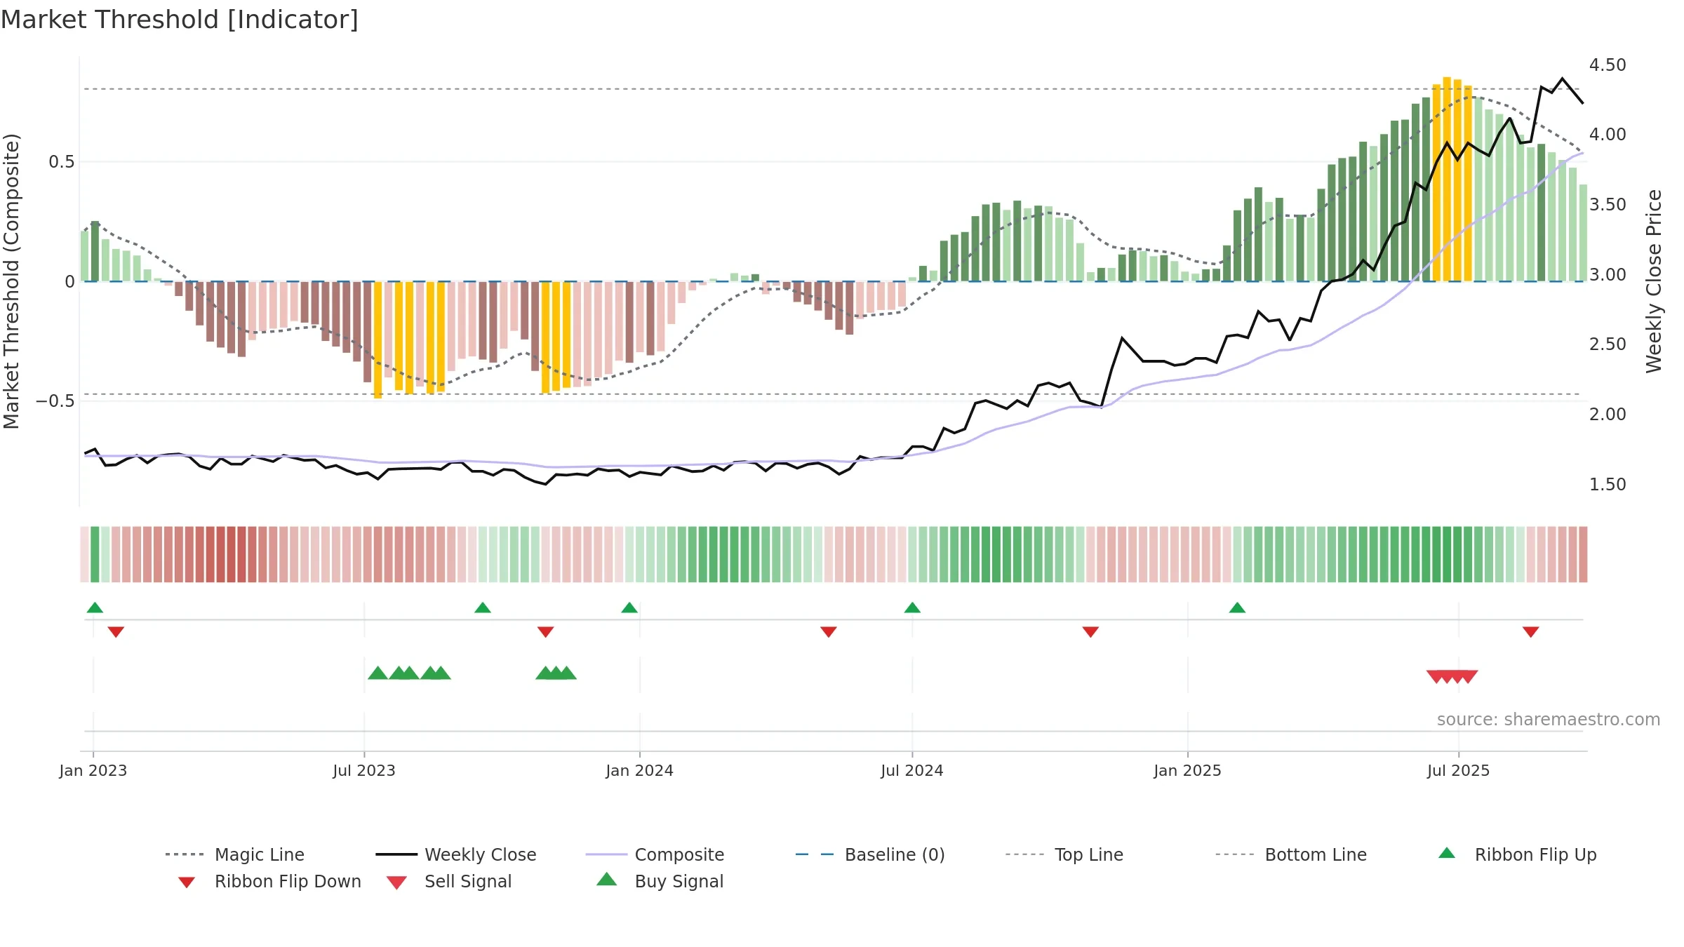1684x947 pixels.
Task: Toggle the Sell Signal legend entry
Action: pos(449,881)
